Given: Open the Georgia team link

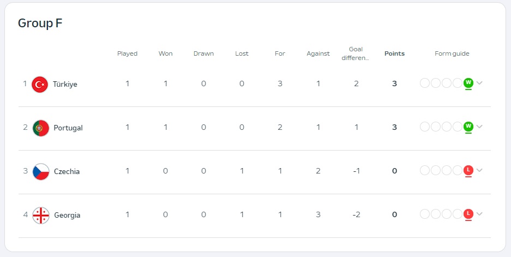Looking at the screenshot, I should pos(67,216).
